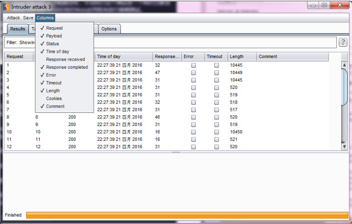Viewport: 352px width, 224px height.
Task: Click the help question mark icon
Action: tap(343, 42)
